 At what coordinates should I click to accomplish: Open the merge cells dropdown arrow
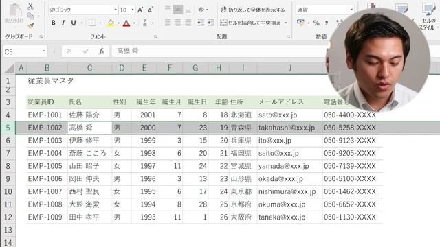tap(286, 23)
